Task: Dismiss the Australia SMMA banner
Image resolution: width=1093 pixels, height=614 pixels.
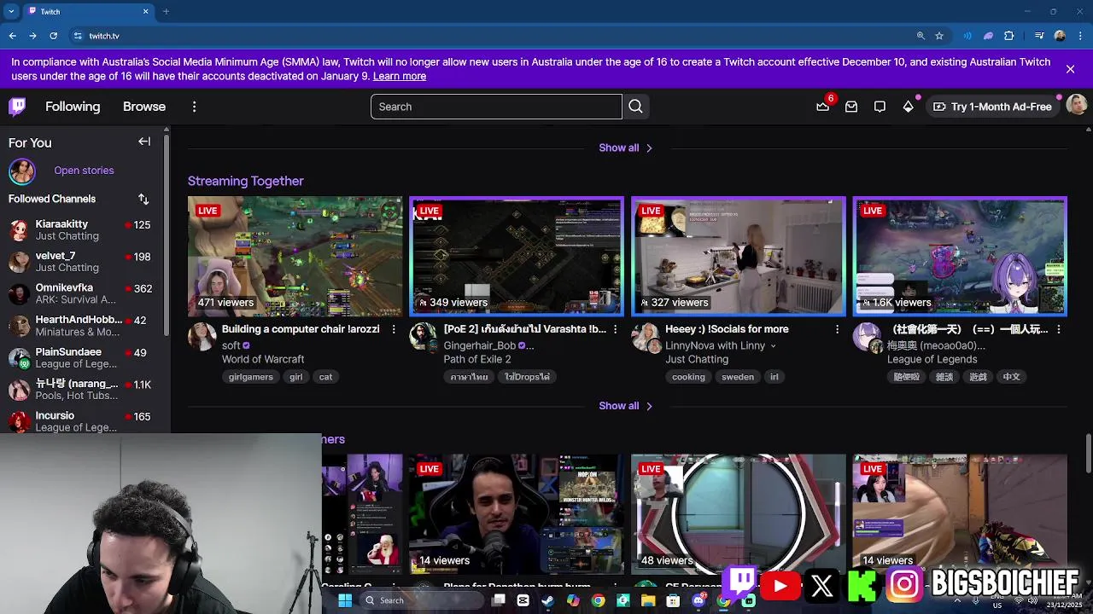Action: (x=1070, y=69)
